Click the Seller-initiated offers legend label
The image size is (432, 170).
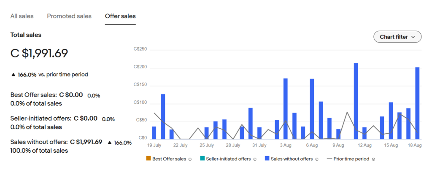pos(228,159)
